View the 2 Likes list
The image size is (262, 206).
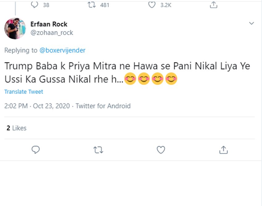click(x=16, y=128)
